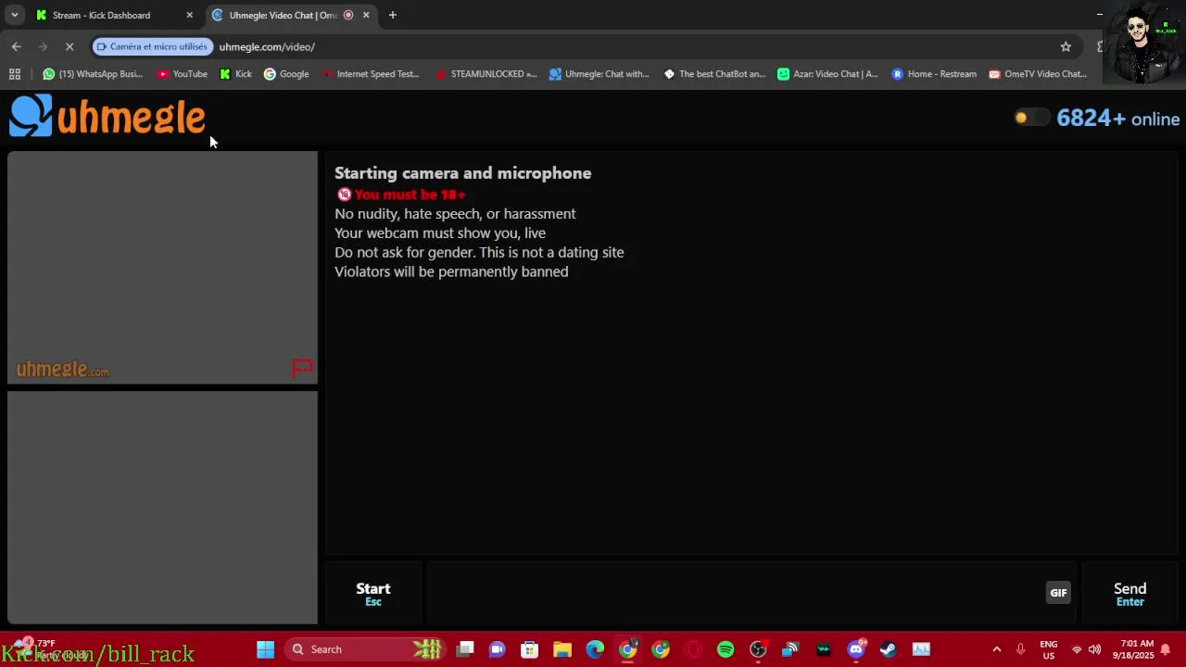Open the Kick bookmark
This screenshot has width=1186, height=667.
235,74
